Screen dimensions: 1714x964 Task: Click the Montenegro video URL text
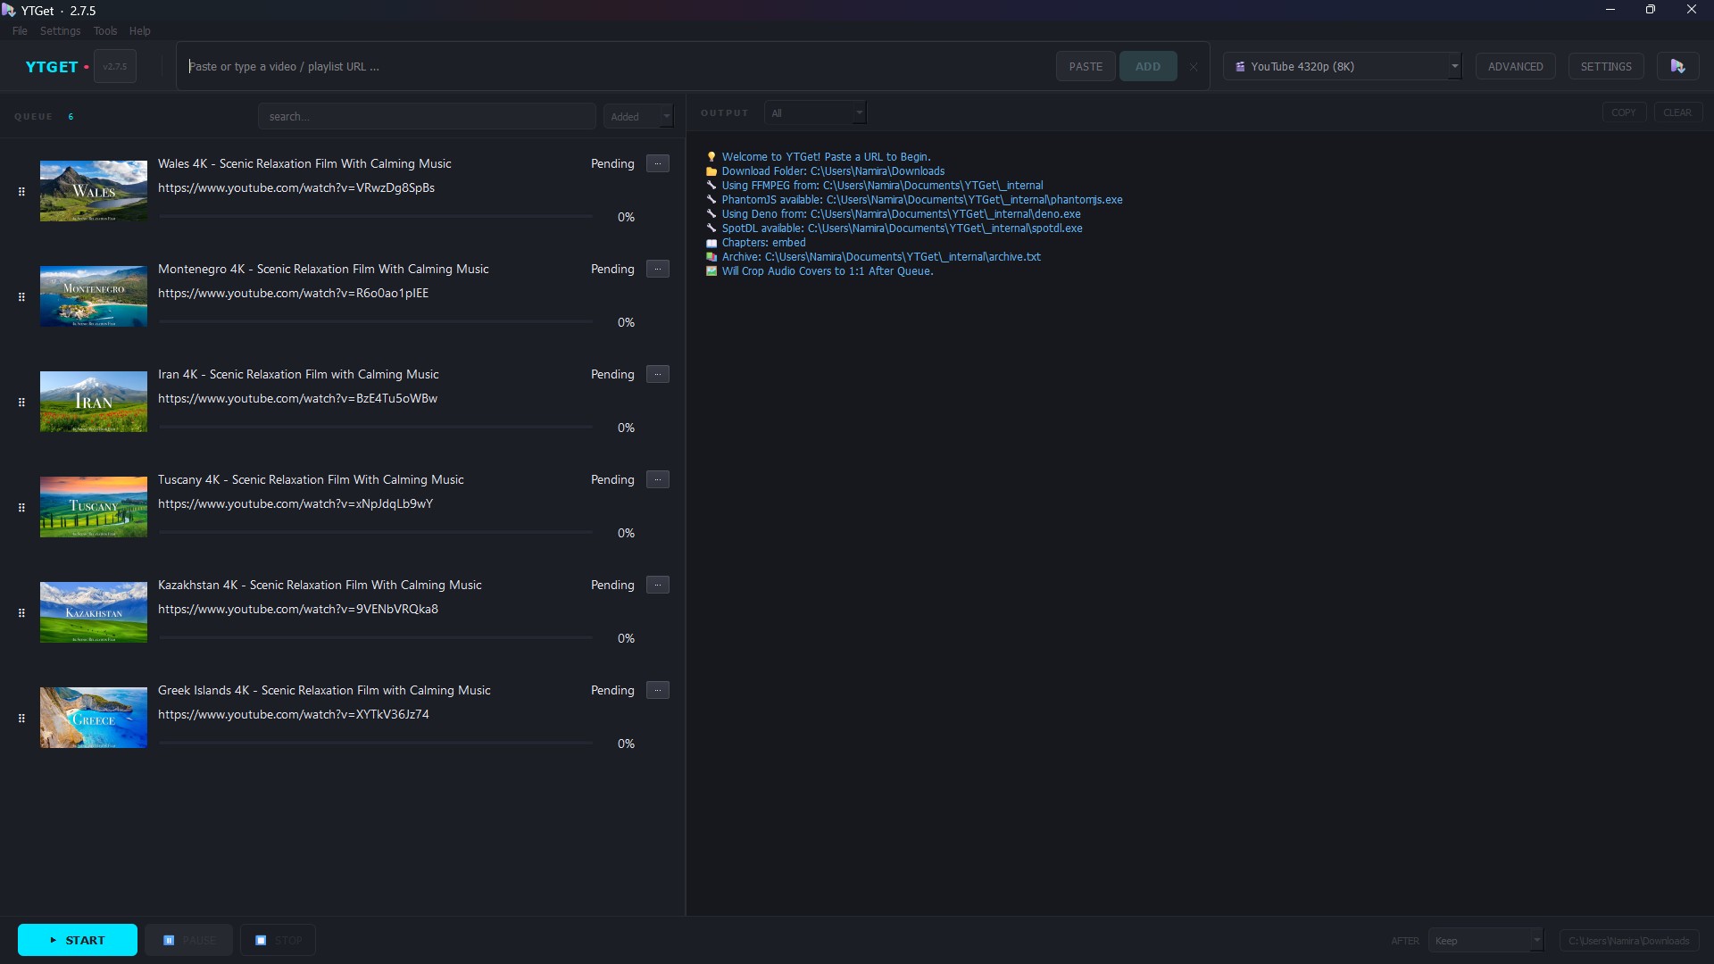coord(293,293)
